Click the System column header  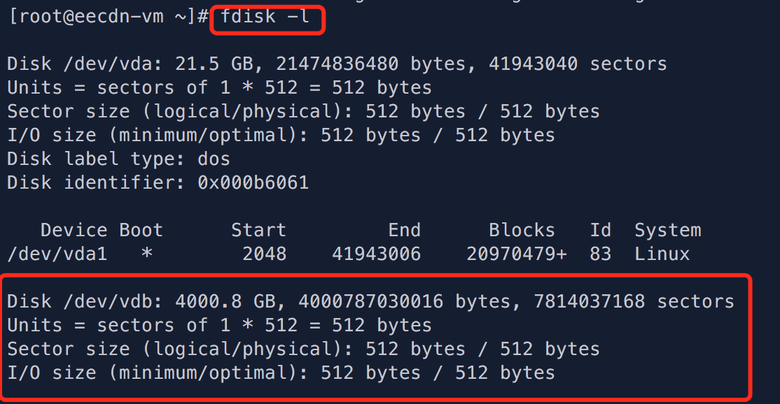667,230
